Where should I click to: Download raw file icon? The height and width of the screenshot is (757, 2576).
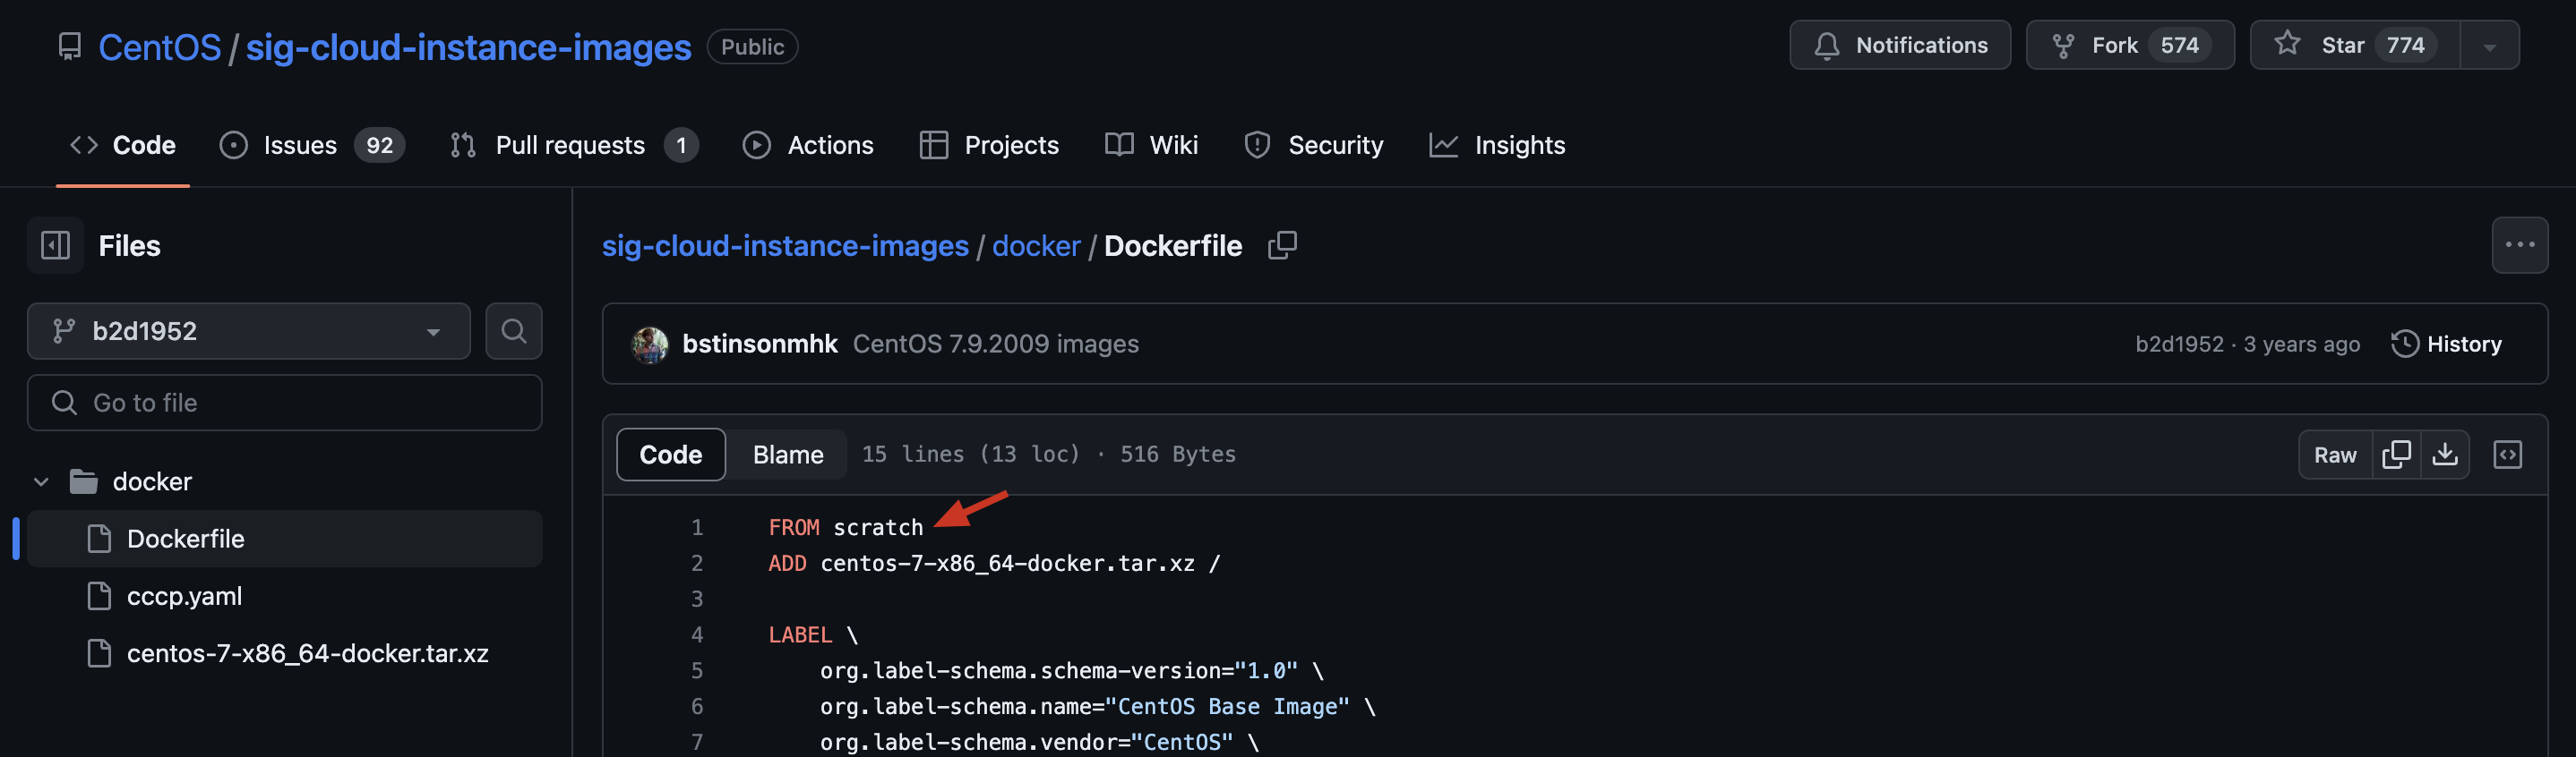[2445, 455]
